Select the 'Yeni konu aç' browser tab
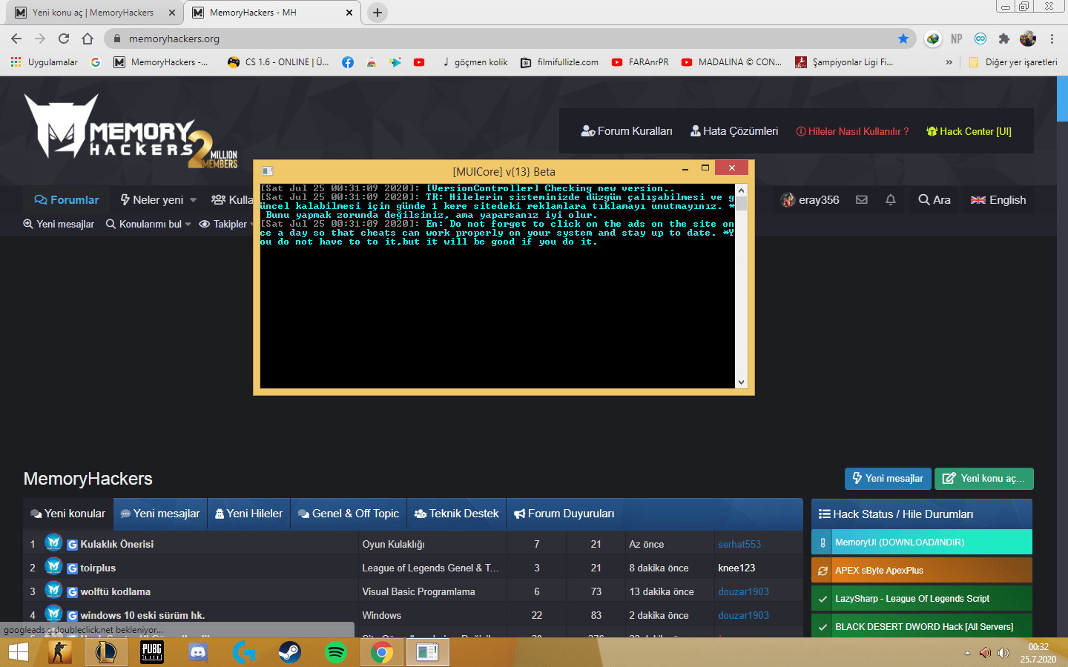The height and width of the screenshot is (667, 1068). pyautogui.click(x=93, y=13)
